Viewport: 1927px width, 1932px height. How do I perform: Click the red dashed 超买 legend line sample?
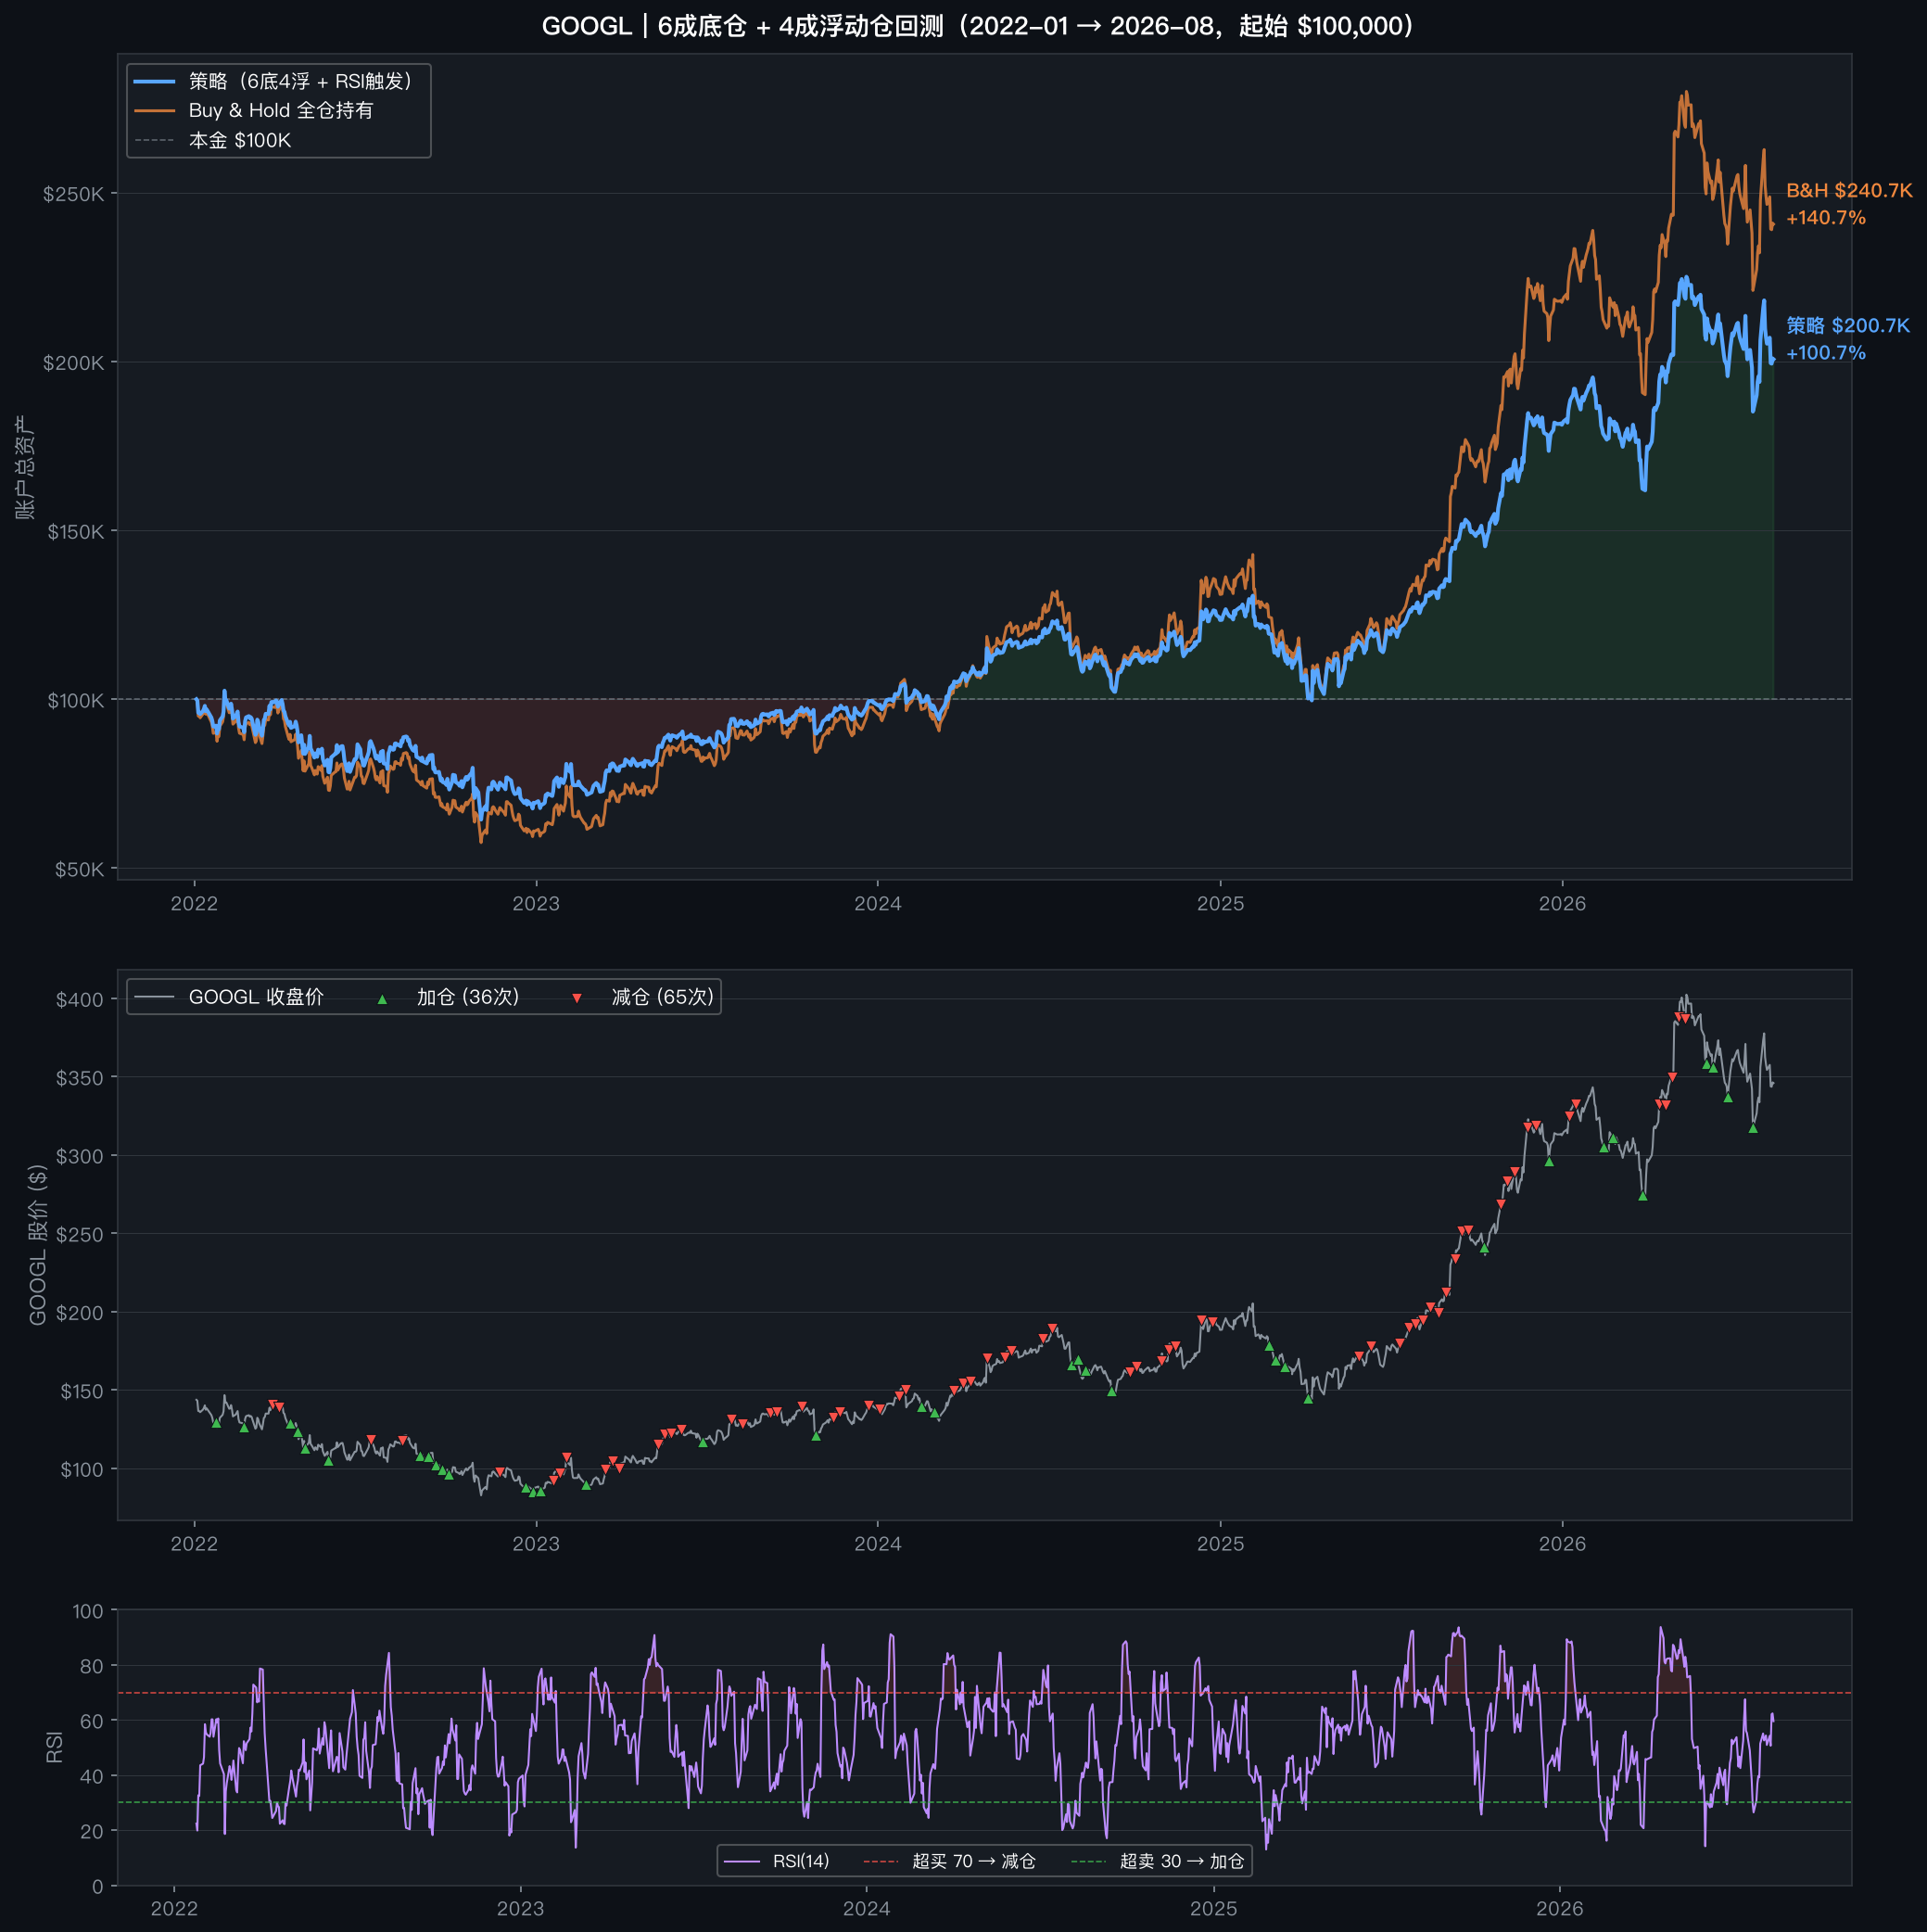(x=881, y=1861)
